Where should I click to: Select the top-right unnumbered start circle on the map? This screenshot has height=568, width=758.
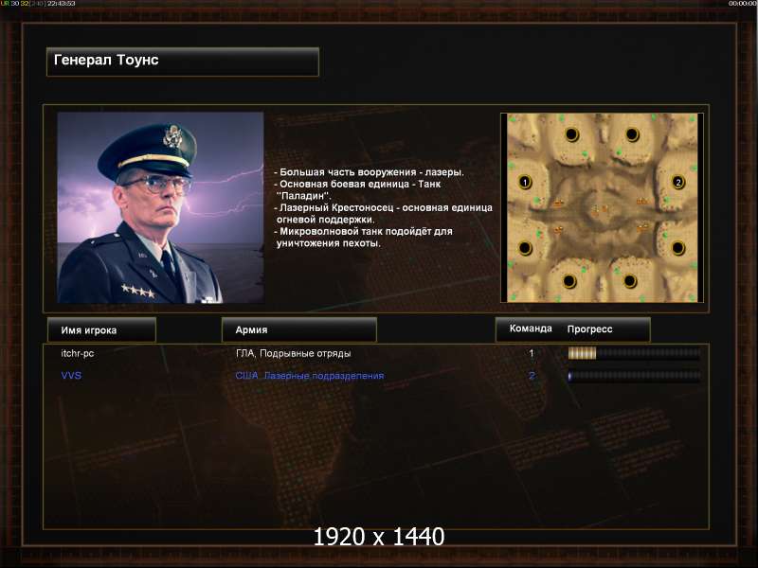coord(632,134)
